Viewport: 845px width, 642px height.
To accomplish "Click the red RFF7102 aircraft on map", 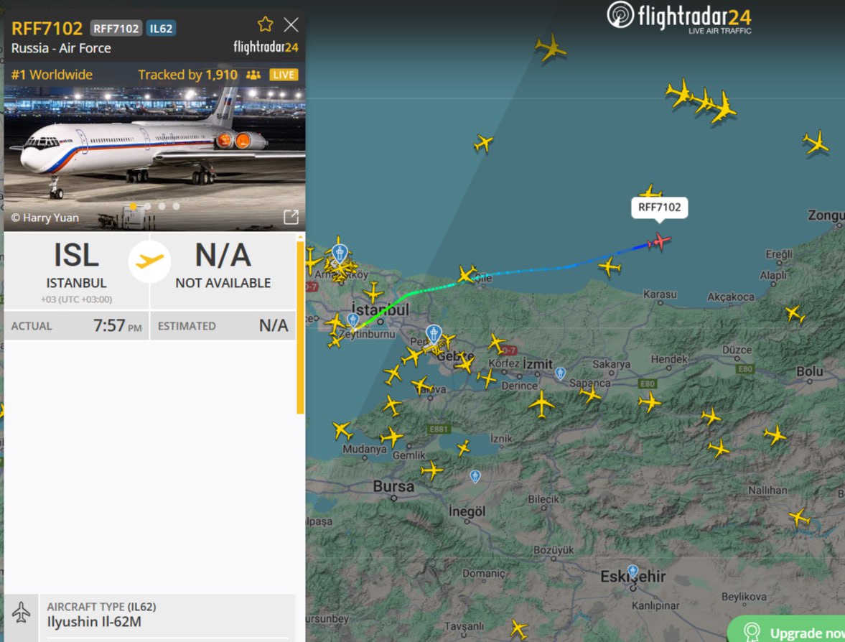I will [x=658, y=241].
